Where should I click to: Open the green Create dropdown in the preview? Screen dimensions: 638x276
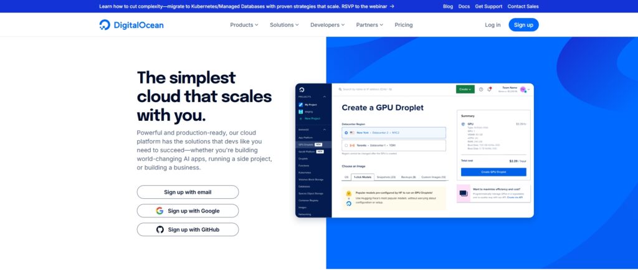(x=465, y=89)
